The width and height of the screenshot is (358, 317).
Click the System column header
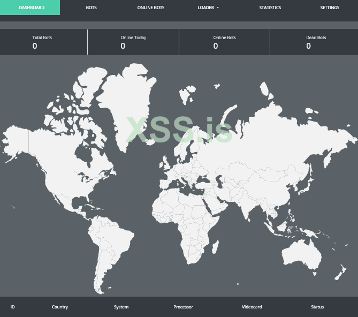121,307
